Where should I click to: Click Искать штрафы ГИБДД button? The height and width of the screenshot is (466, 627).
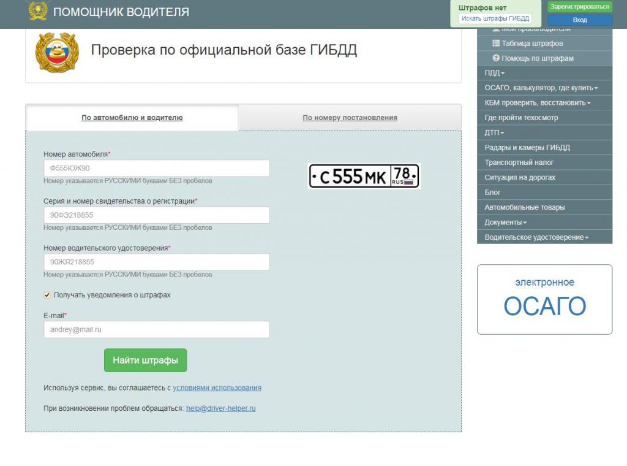495,18
